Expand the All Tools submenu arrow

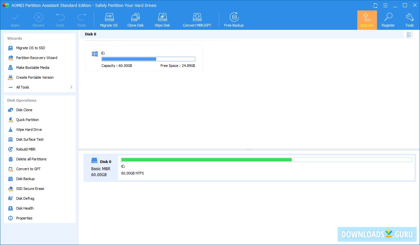pos(71,87)
